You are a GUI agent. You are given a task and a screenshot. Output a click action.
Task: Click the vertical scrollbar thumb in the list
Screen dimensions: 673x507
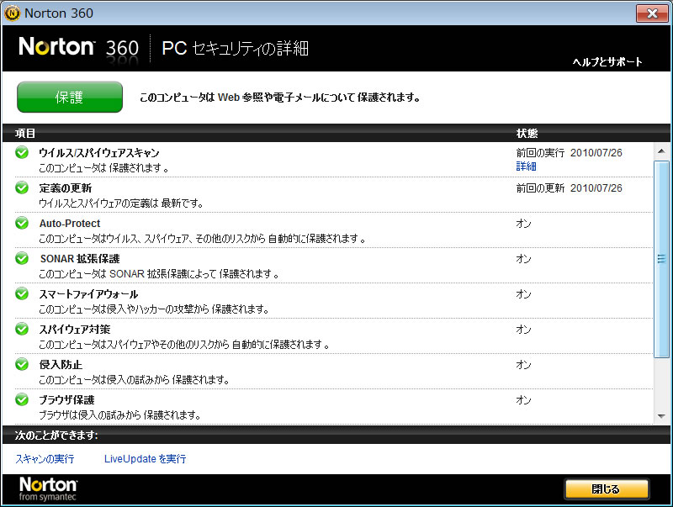click(661, 259)
